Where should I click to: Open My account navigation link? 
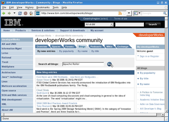click(x=97, y=30)
